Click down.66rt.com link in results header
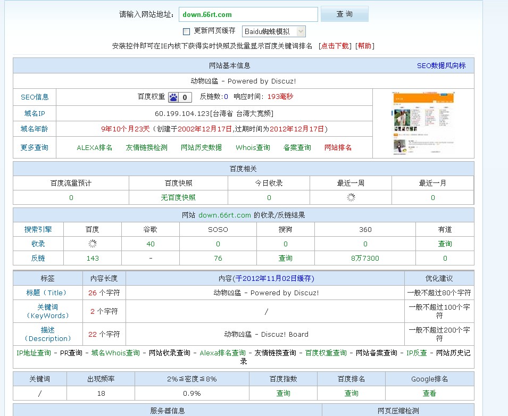The image size is (508, 416). (224, 215)
